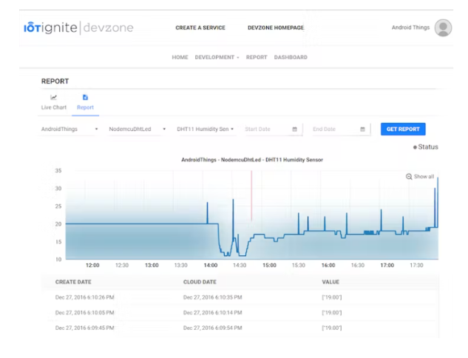This screenshot has height=358, width=468.
Task: Go to the Dashboard menu item
Action: point(291,57)
